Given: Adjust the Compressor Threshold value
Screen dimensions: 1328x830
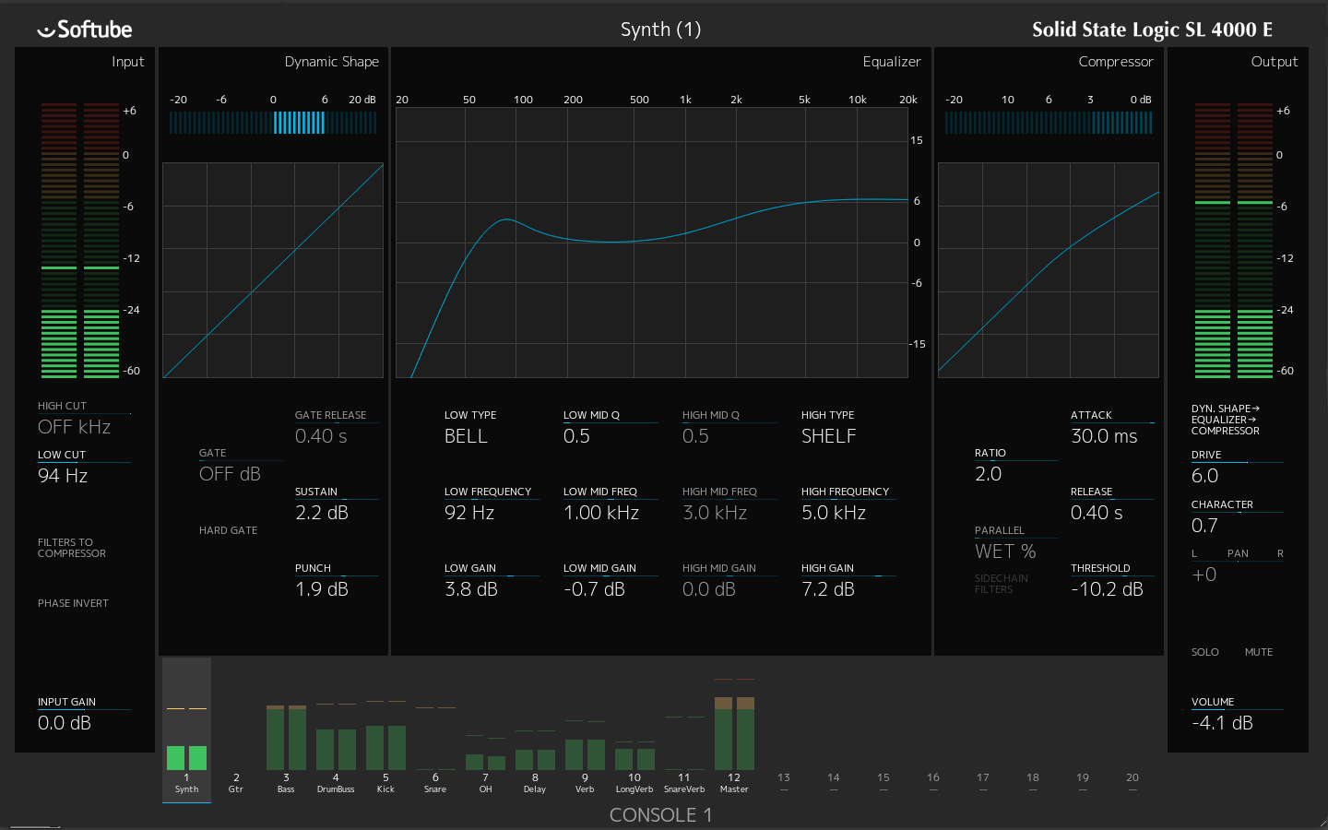Looking at the screenshot, I should [1107, 589].
